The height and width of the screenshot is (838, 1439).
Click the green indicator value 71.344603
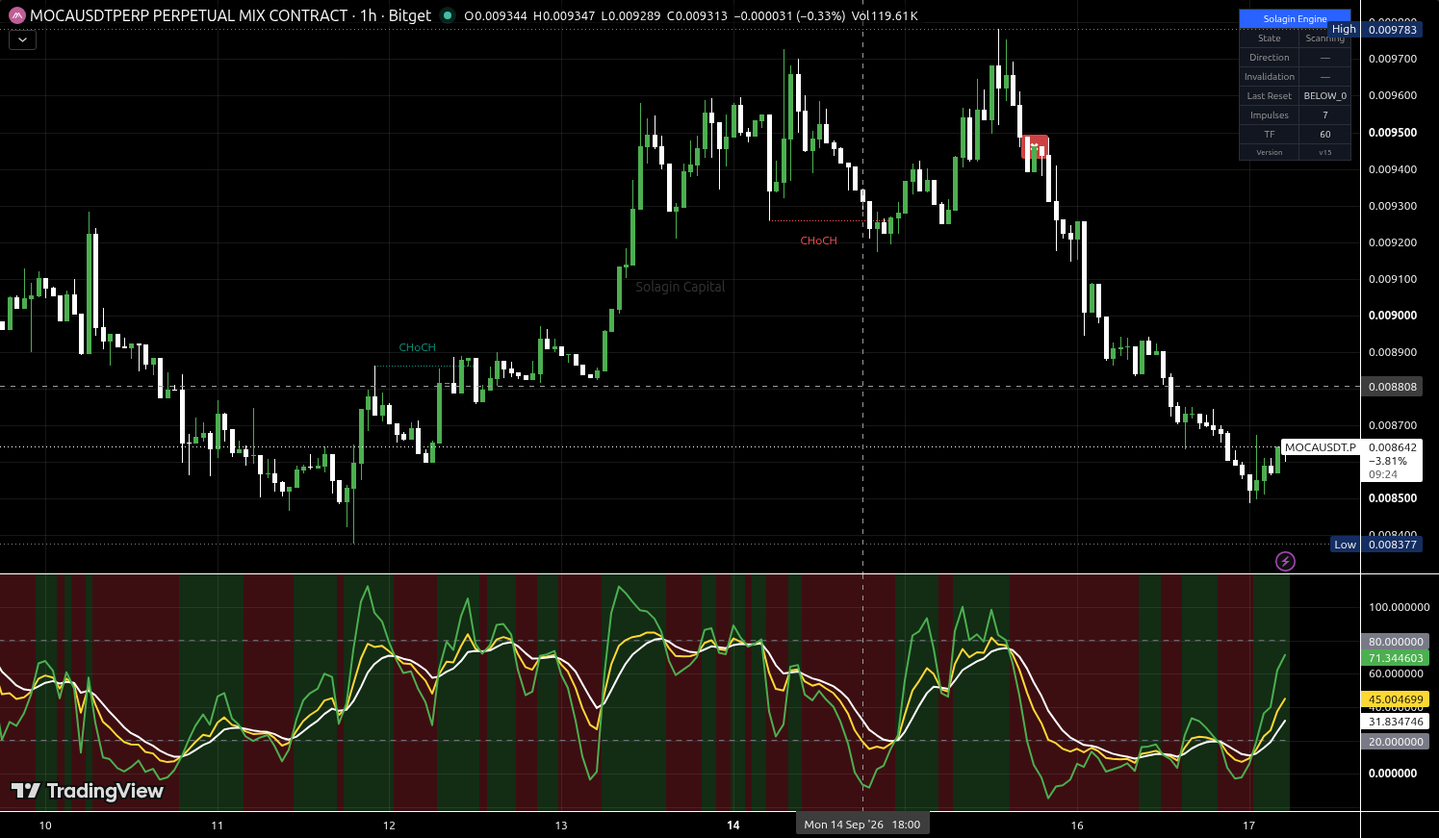1395,658
